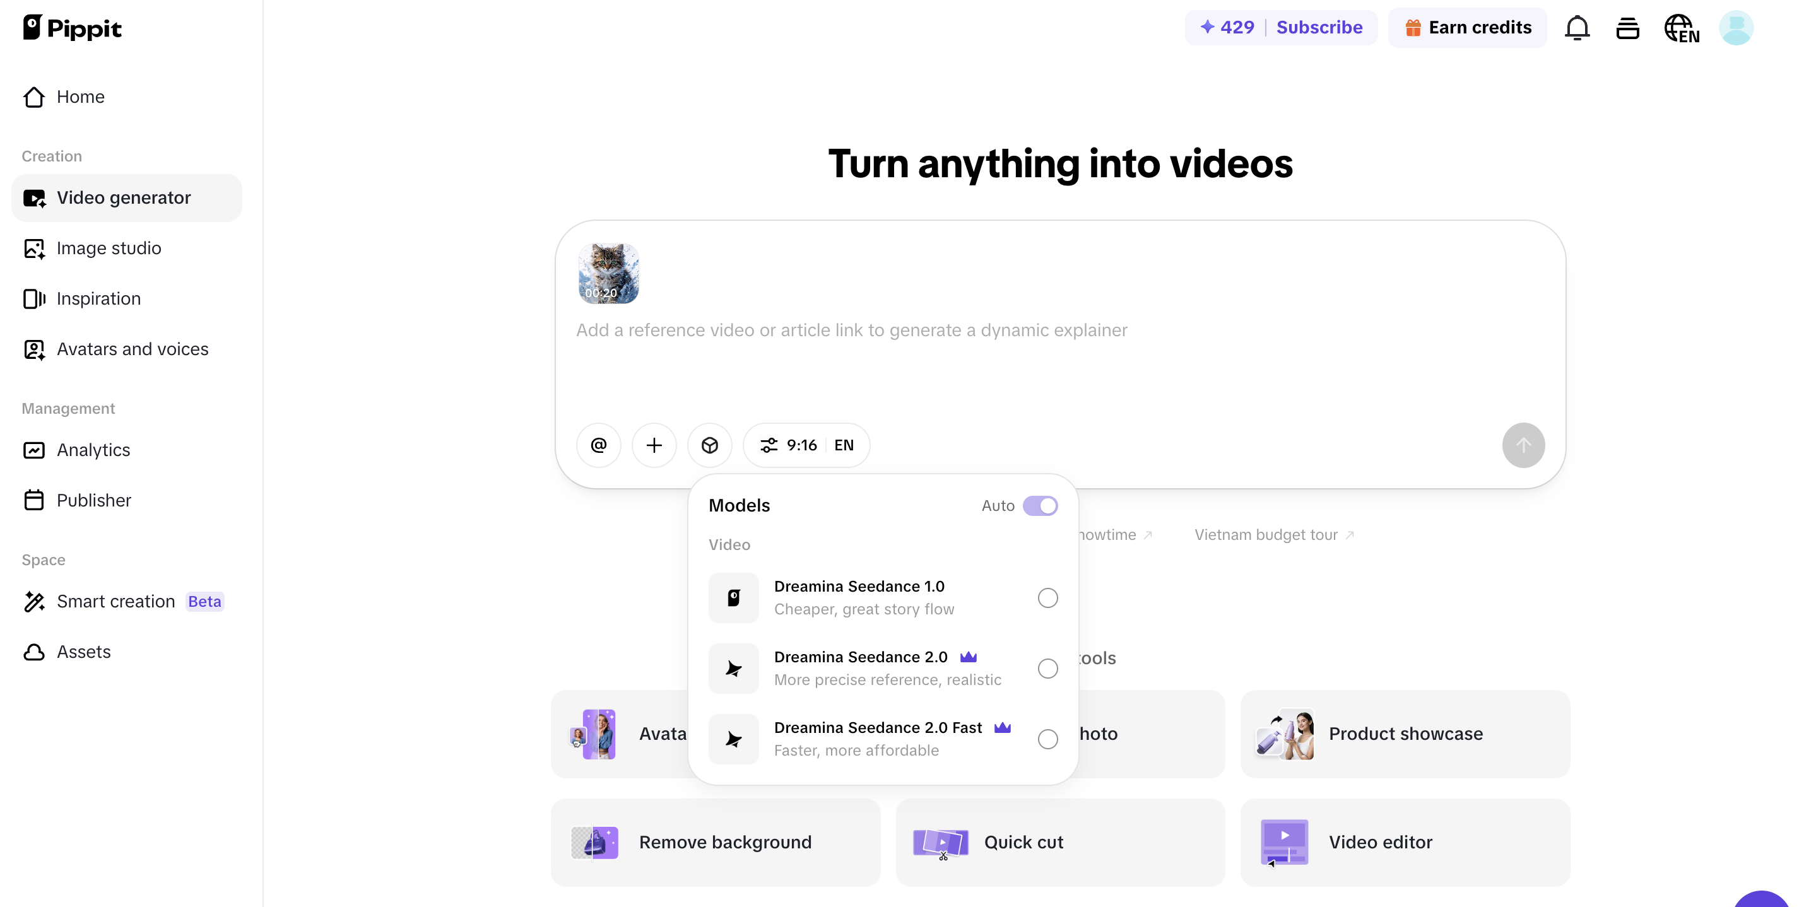Screen dimensions: 1816x907
Task: Open Assets space
Action: click(127, 652)
